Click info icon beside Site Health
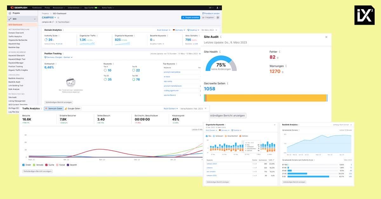Image resolution: width=381 pixels, height=199 pixels. click(220, 52)
